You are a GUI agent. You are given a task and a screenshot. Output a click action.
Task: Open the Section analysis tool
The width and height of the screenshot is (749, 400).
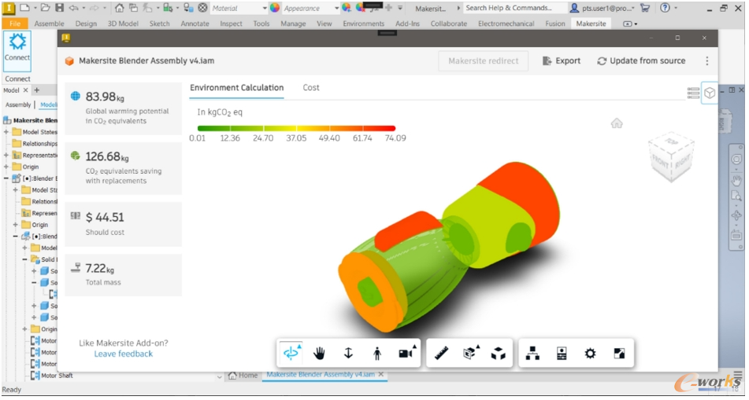click(471, 354)
